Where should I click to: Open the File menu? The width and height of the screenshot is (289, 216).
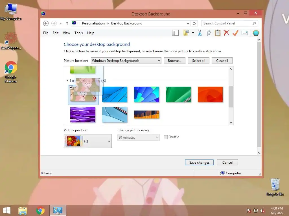(x=46, y=33)
